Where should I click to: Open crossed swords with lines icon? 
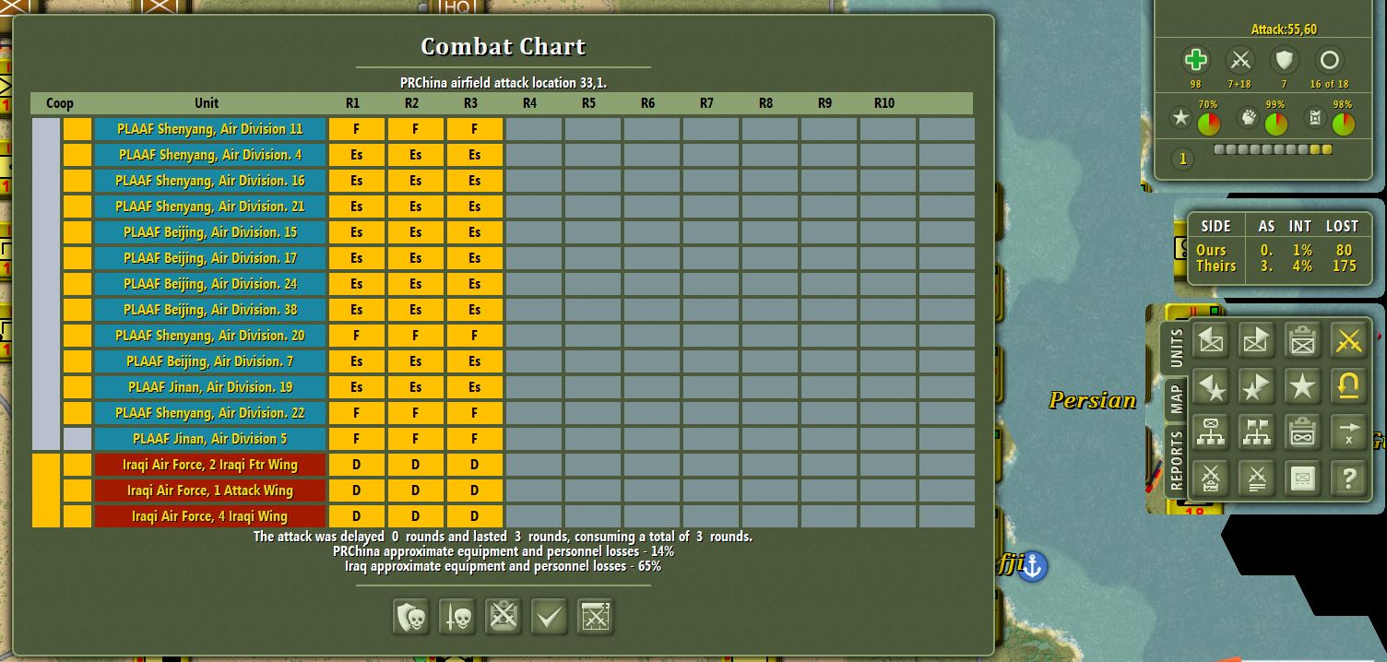(1256, 479)
